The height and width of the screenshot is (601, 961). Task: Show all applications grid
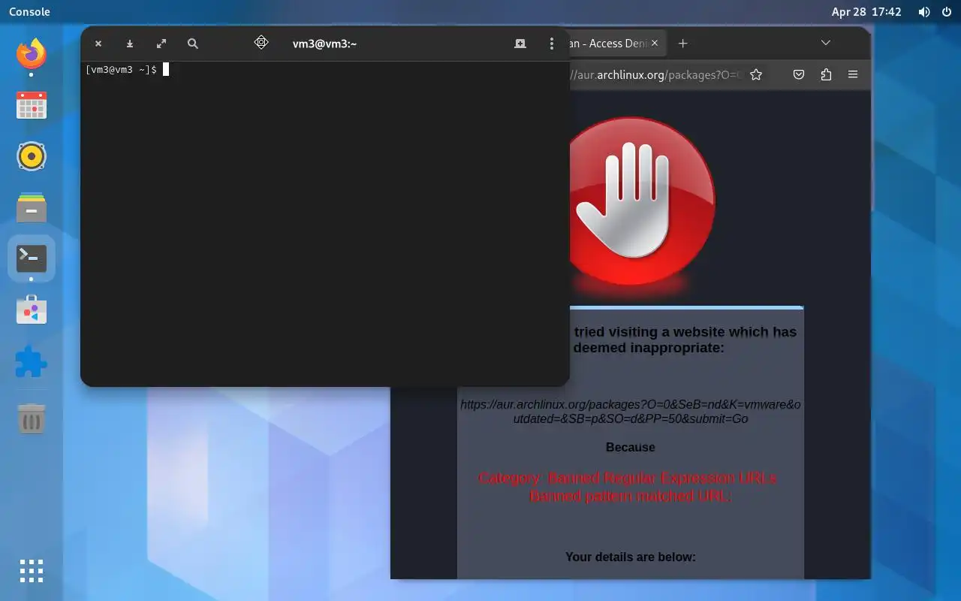pyautogui.click(x=31, y=571)
